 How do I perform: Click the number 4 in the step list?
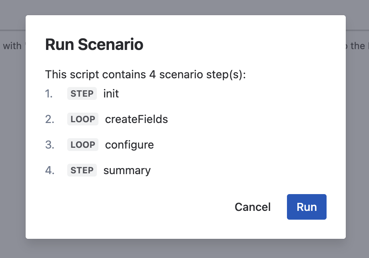50,170
